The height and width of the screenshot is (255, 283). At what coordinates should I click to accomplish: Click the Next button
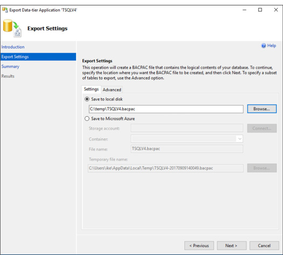coord(232,246)
